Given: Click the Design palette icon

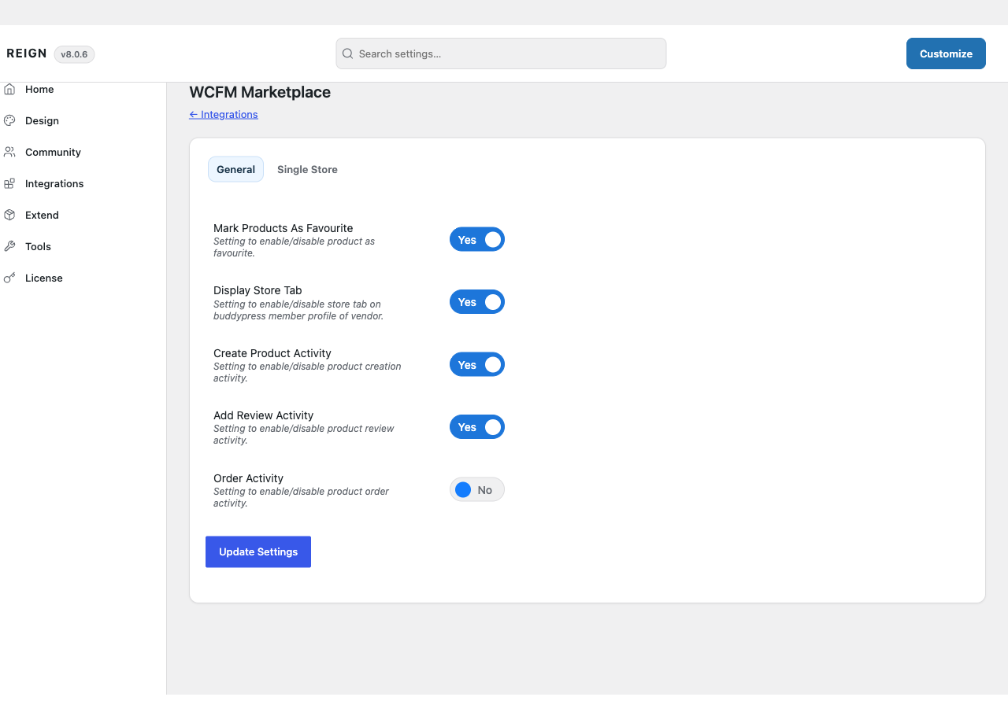Looking at the screenshot, I should [x=9, y=120].
